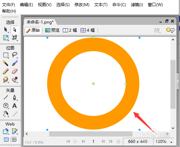Select the Lasso tool
Viewport: 180px width, 147px height.
15,55
